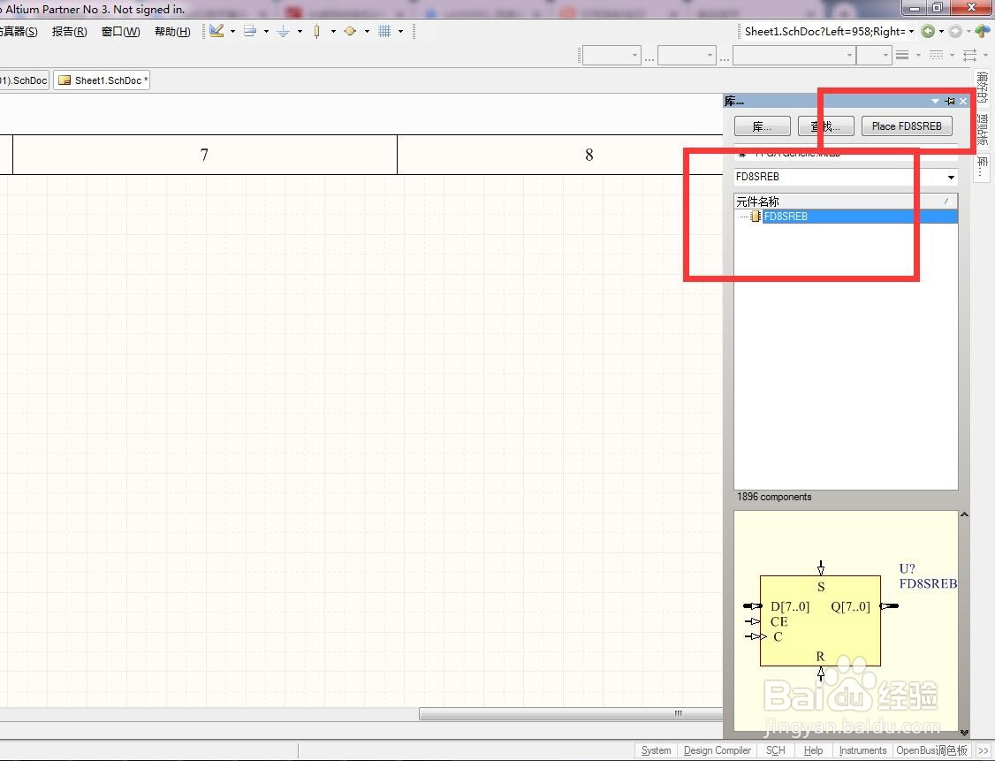Switch to Sheet1.SchDoc tab
The width and height of the screenshot is (995, 761).
[102, 80]
